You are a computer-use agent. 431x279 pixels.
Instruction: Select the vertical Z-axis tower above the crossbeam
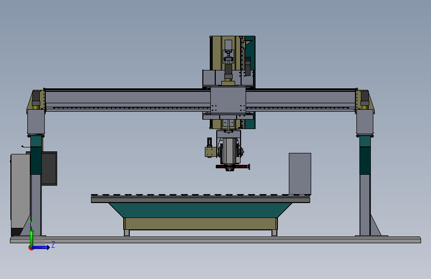coord(233,61)
